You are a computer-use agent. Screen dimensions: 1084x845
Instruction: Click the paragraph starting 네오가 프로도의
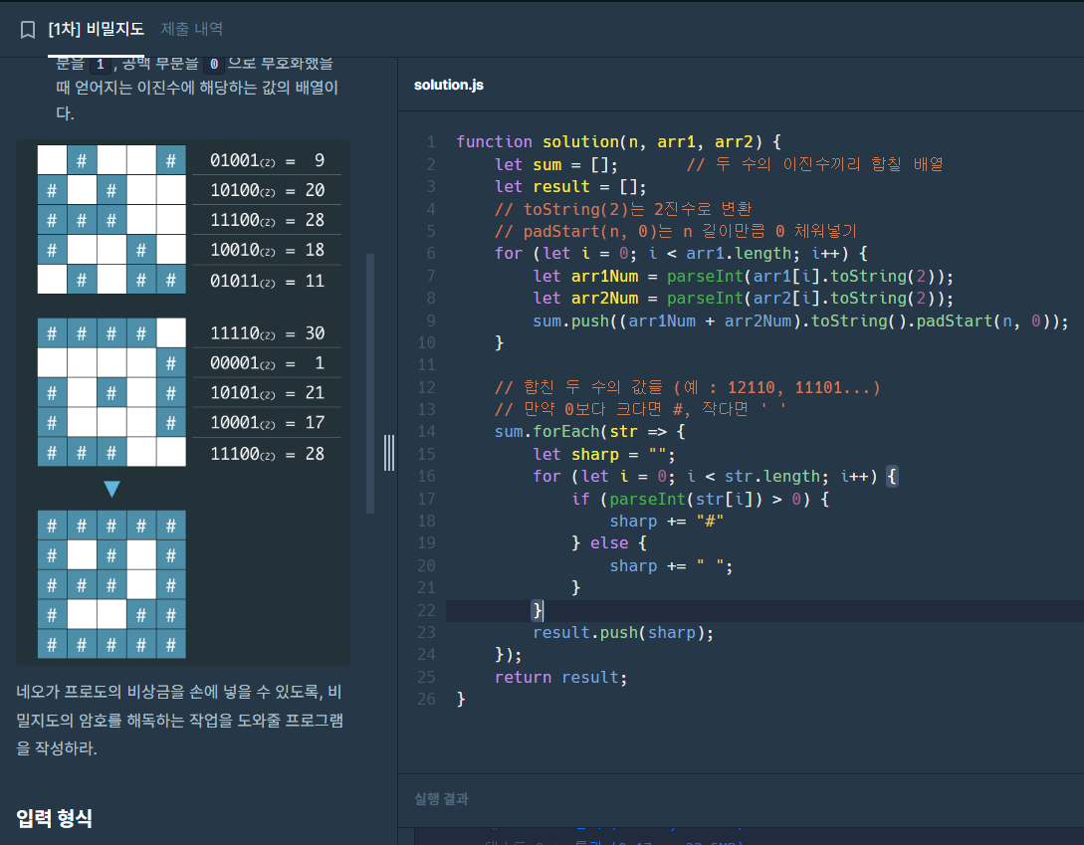coord(180,720)
